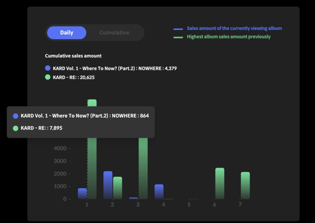Click tooltip green dot beside RE: : 7,895
Image resolution: width=315 pixels, height=223 pixels.
(15, 128)
